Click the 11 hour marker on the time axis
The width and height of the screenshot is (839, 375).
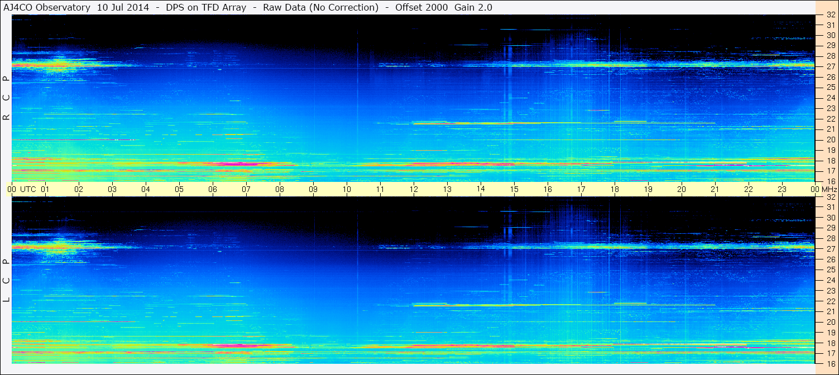click(x=380, y=189)
